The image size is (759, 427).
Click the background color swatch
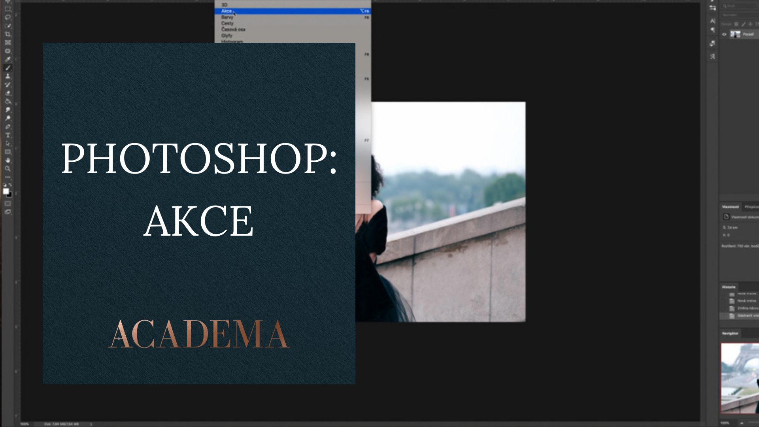[9, 195]
